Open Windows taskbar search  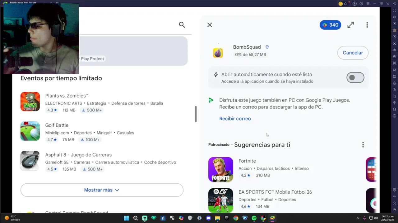pyautogui.click(x=136, y=218)
